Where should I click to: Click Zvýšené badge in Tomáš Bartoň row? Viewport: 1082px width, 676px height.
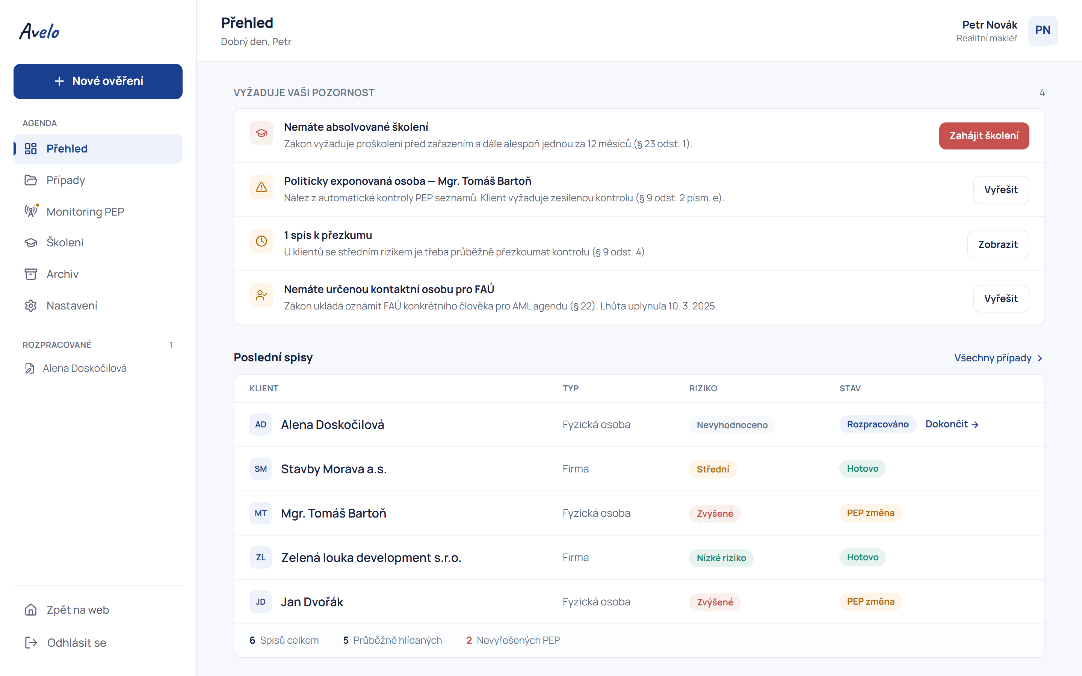click(715, 513)
